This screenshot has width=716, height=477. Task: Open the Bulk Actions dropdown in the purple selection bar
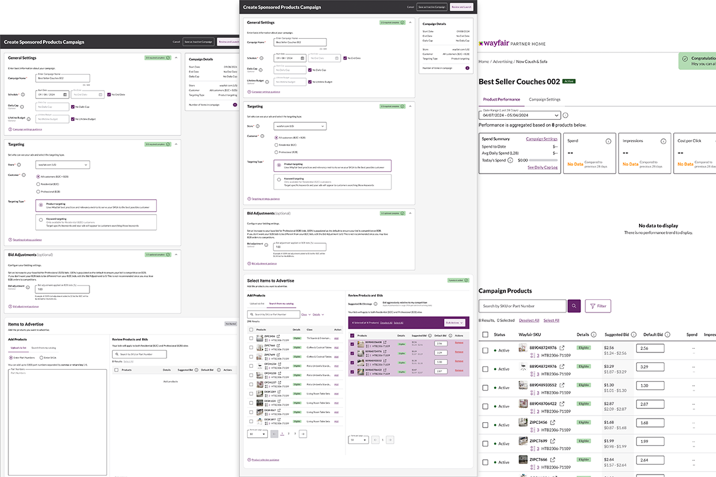(x=456, y=323)
